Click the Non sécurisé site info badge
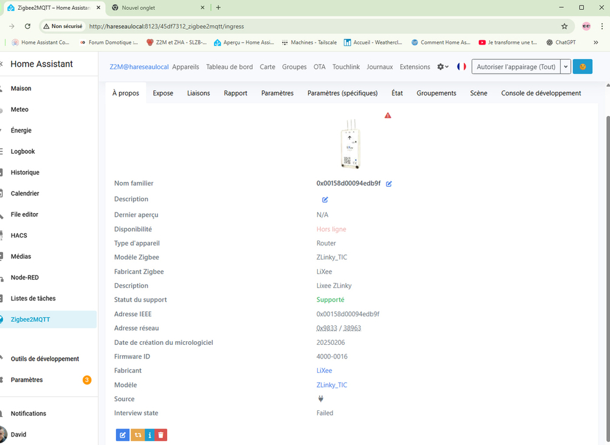Viewport: 610px width, 445px height. pos(63,26)
